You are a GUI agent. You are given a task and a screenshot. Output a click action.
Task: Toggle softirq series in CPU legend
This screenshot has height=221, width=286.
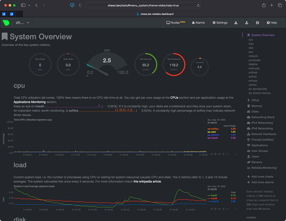214,129
